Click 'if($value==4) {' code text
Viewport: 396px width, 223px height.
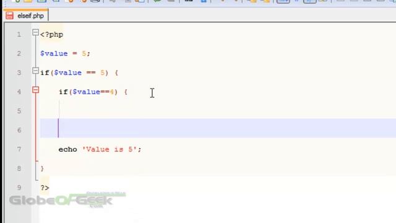(93, 92)
